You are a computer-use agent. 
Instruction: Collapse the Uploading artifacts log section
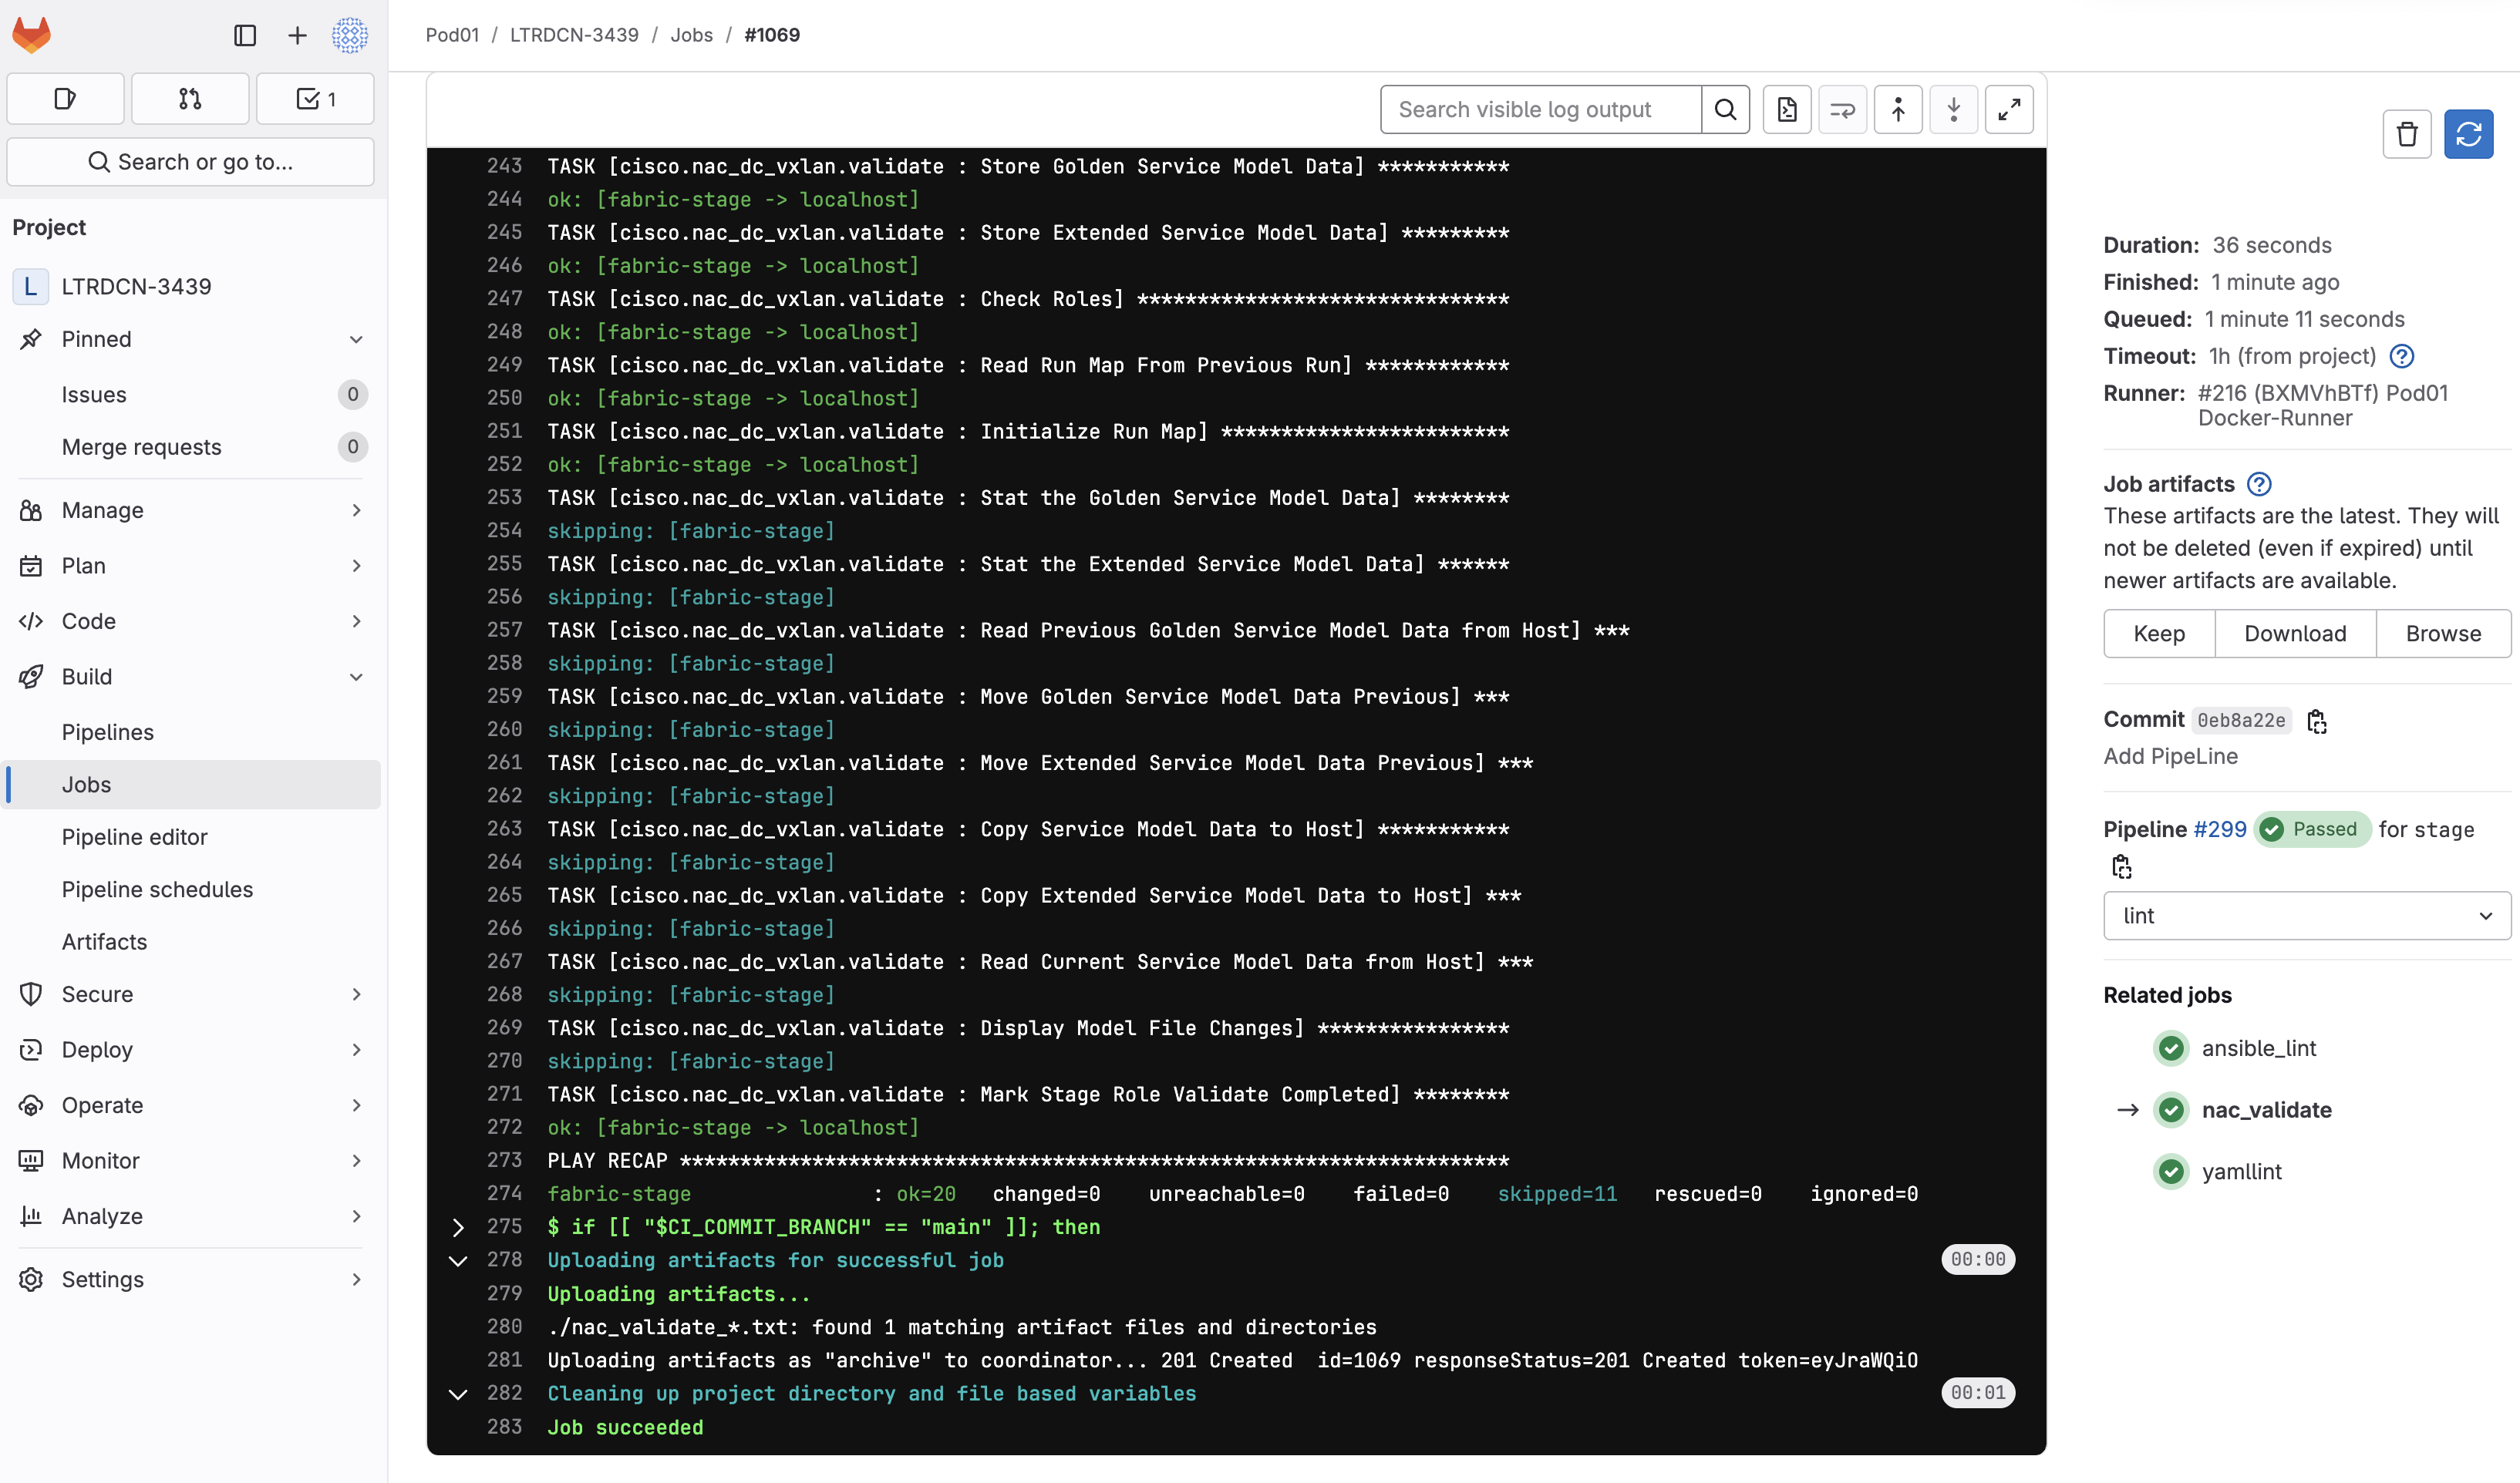[458, 1261]
